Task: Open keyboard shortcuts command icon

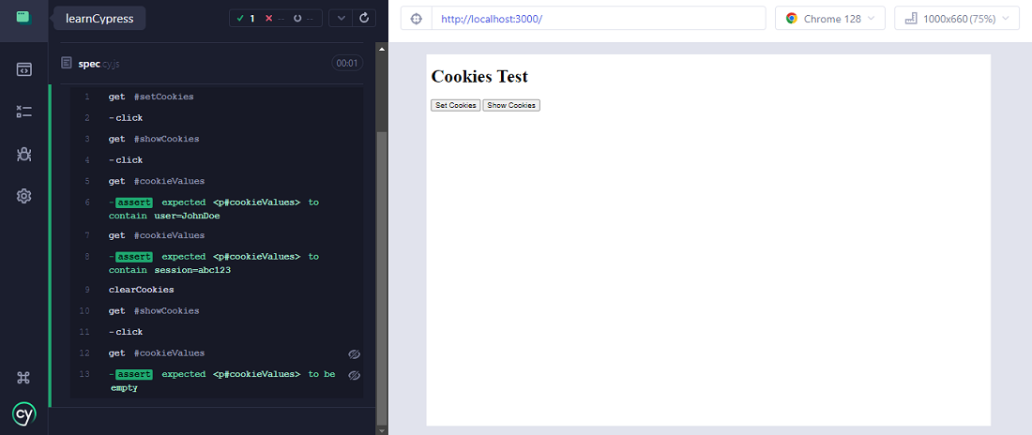Action: [24, 377]
